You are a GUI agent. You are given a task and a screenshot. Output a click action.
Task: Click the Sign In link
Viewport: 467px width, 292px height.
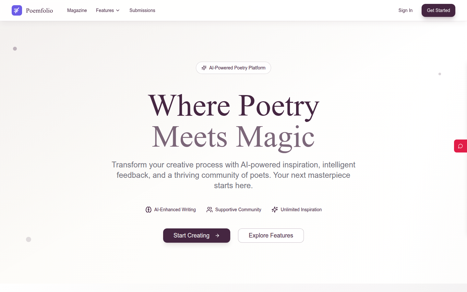point(405,10)
